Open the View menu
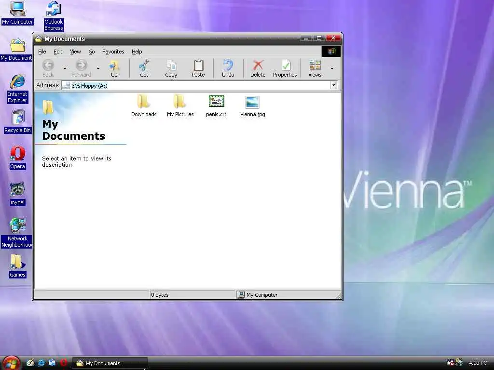This screenshot has width=494, height=370. [75, 52]
